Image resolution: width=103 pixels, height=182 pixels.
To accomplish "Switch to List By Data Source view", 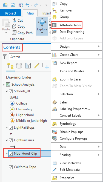I will 19,66.
